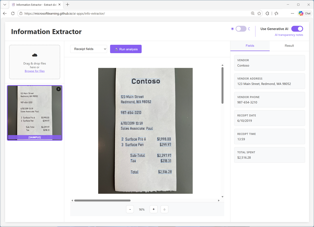The image size is (314, 227).
Task: Open Copilot Chat
Action: [305, 13]
